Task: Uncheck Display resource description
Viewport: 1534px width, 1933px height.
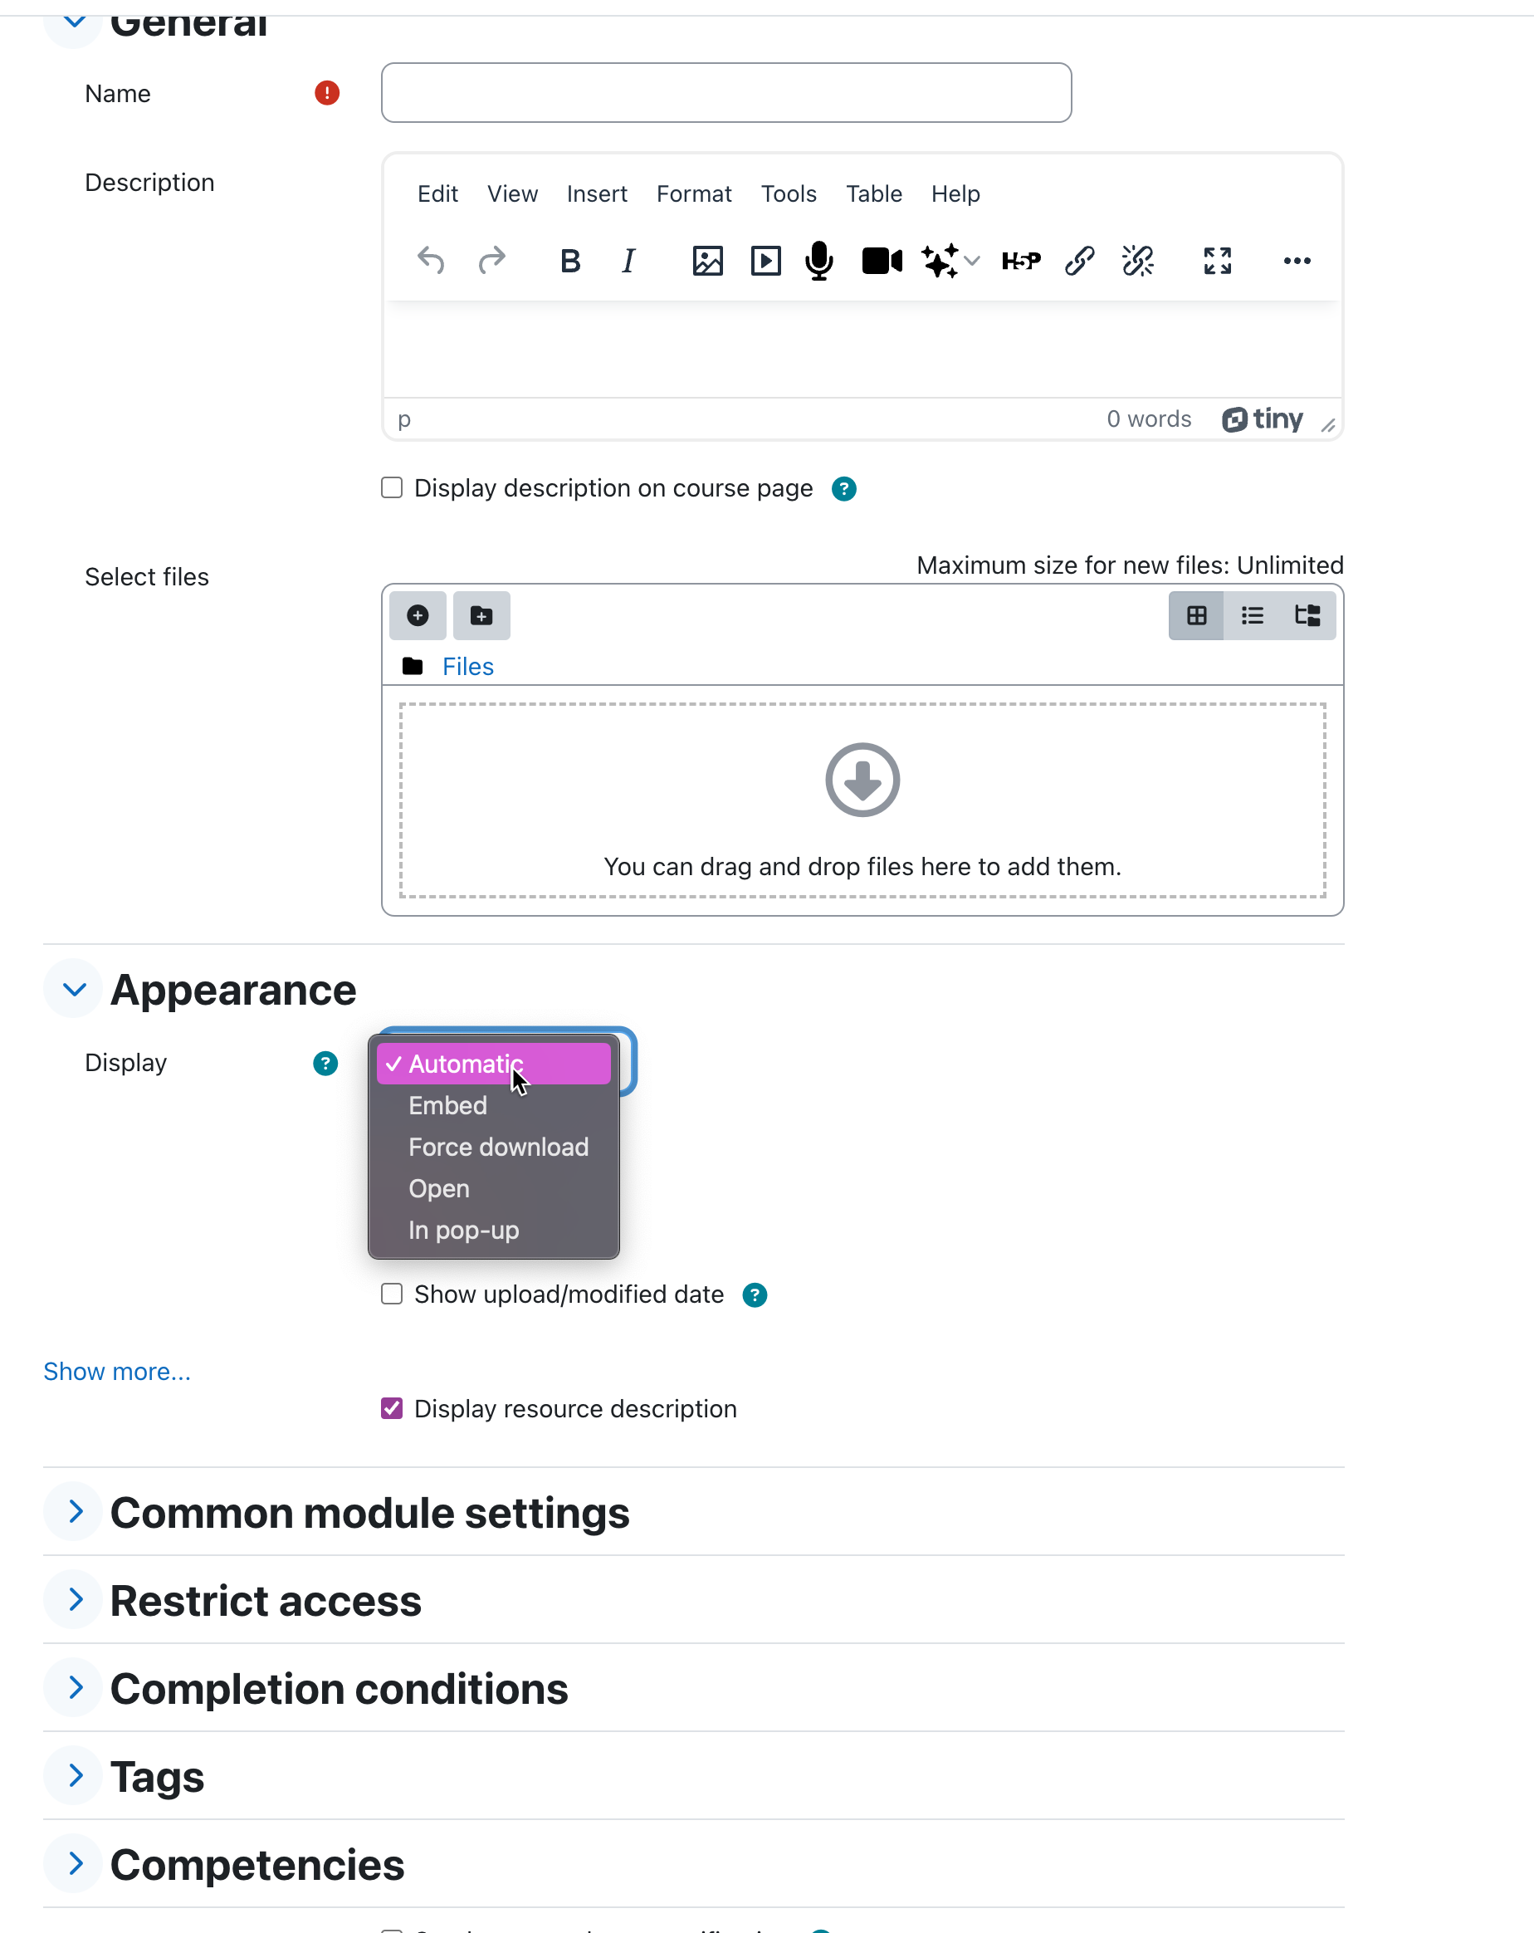Action: coord(392,1408)
